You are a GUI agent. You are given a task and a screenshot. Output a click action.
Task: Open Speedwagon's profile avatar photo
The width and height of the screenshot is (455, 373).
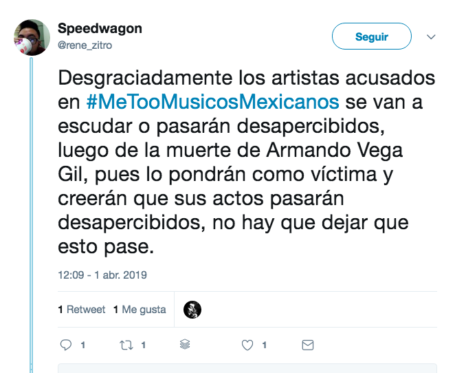point(32,37)
